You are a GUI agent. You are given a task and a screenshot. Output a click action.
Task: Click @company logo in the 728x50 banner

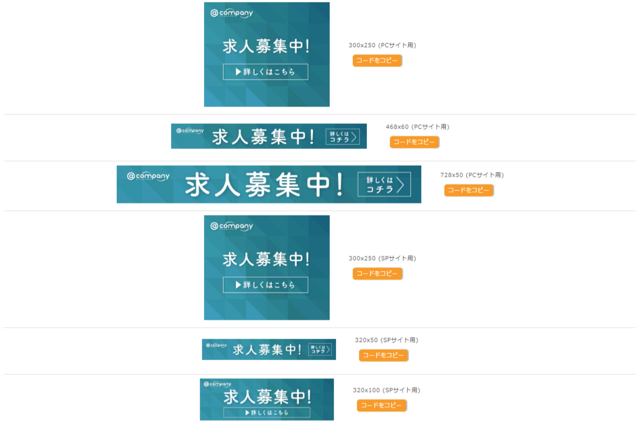point(148,176)
